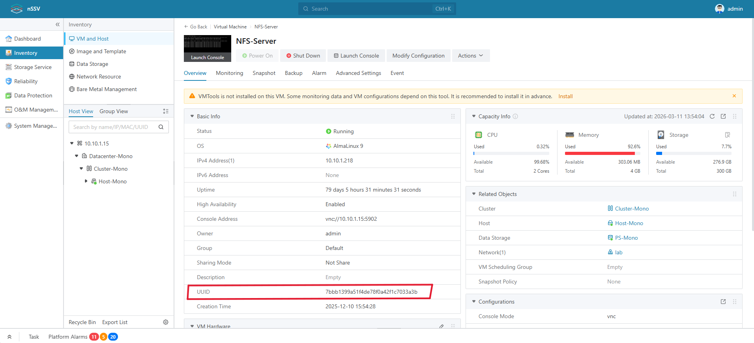Collapse the Cluster-Mono tree node
The width and height of the screenshot is (754, 343).
click(x=81, y=169)
